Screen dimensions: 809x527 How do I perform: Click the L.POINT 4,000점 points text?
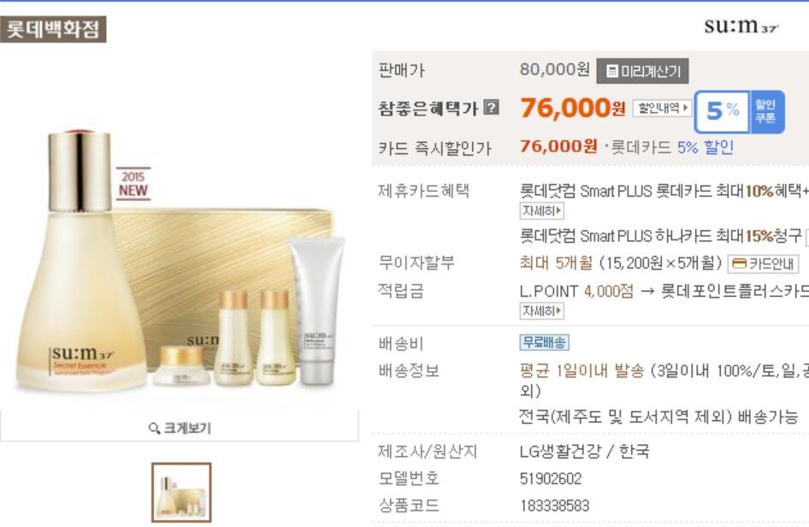click(576, 291)
